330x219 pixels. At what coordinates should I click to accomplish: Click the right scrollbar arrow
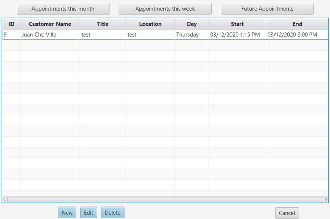click(326, 199)
